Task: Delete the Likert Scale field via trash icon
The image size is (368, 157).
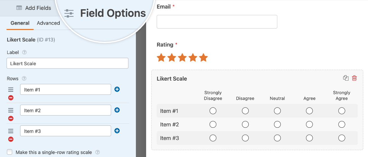Action: (354, 78)
